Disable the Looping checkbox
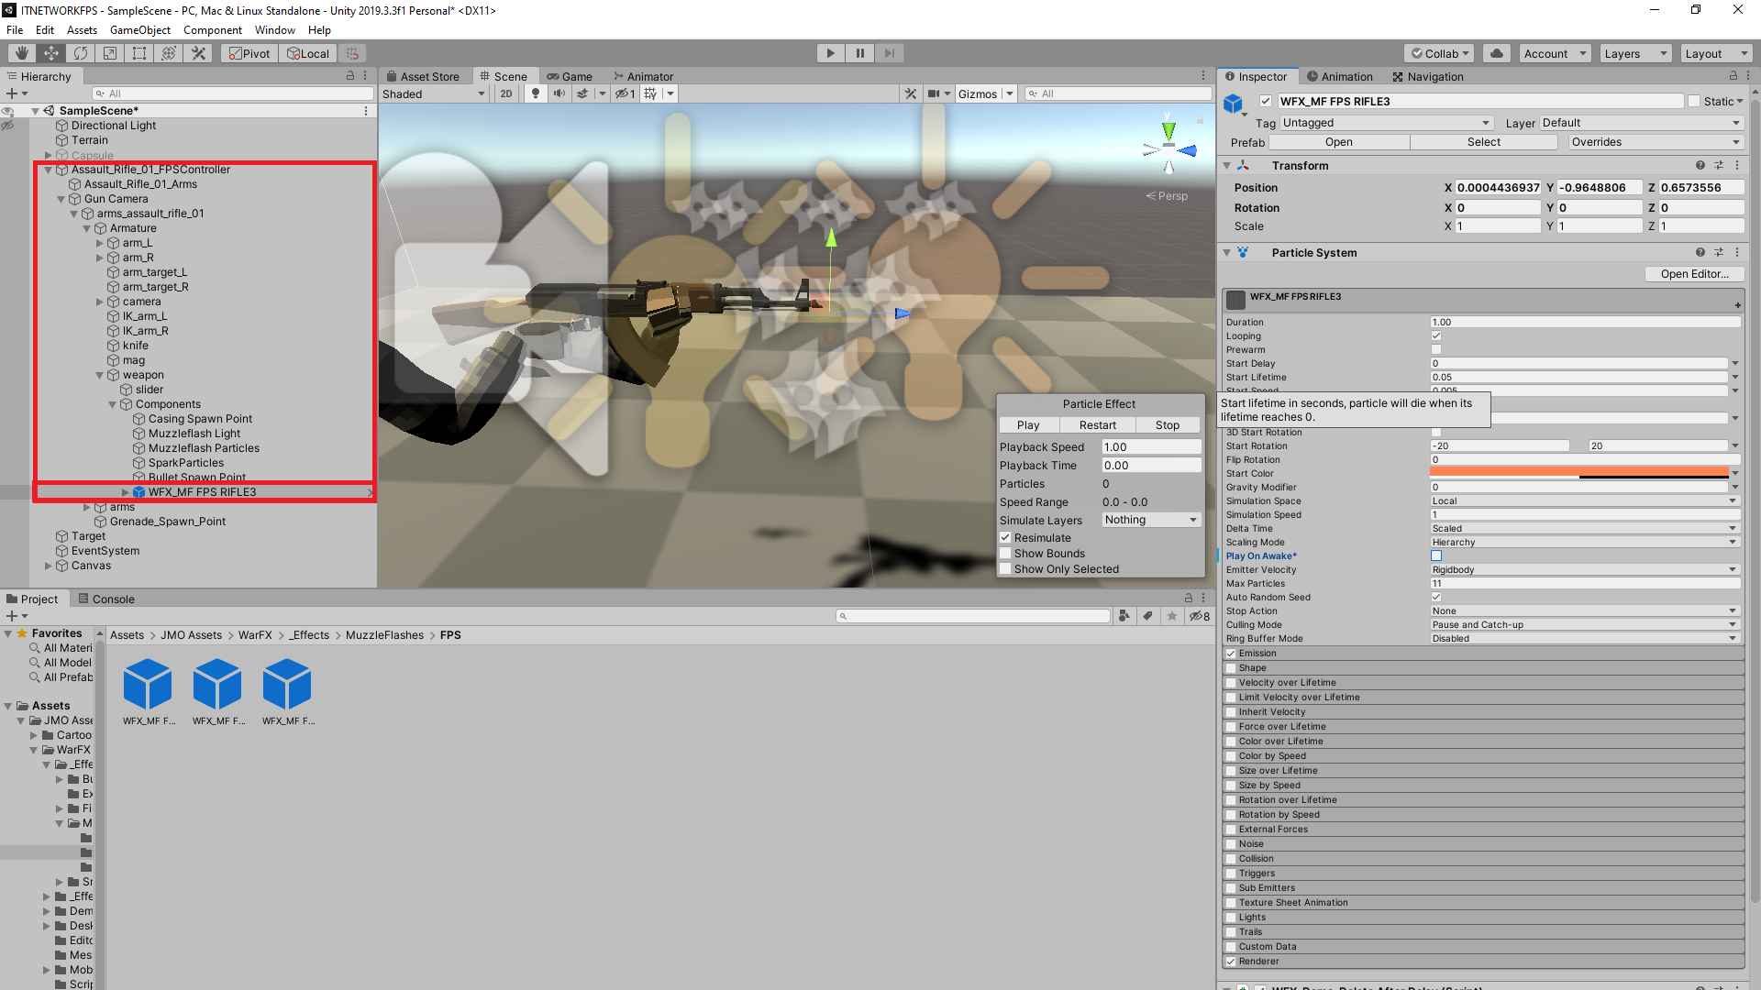Image resolution: width=1761 pixels, height=990 pixels. click(x=1435, y=335)
